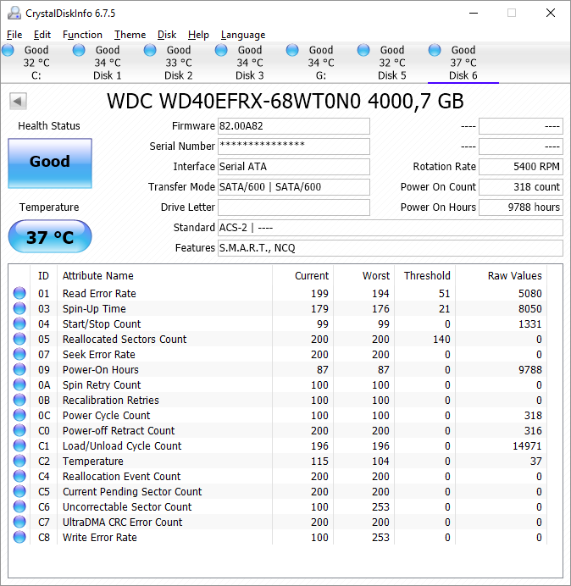
Task: Click status orb for Seek Error Rate
Action: (19, 354)
